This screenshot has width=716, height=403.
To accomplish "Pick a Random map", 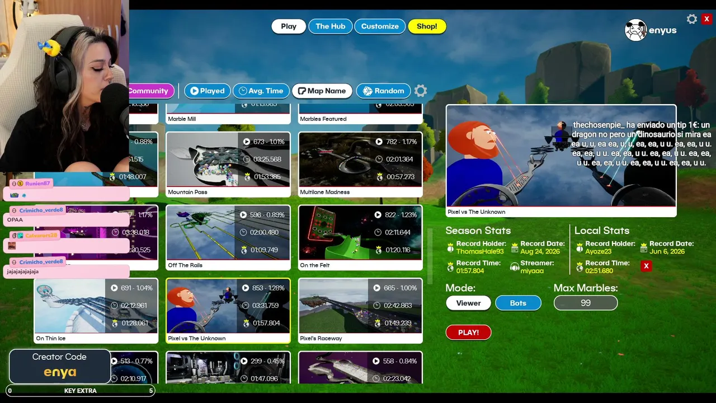I will [383, 91].
